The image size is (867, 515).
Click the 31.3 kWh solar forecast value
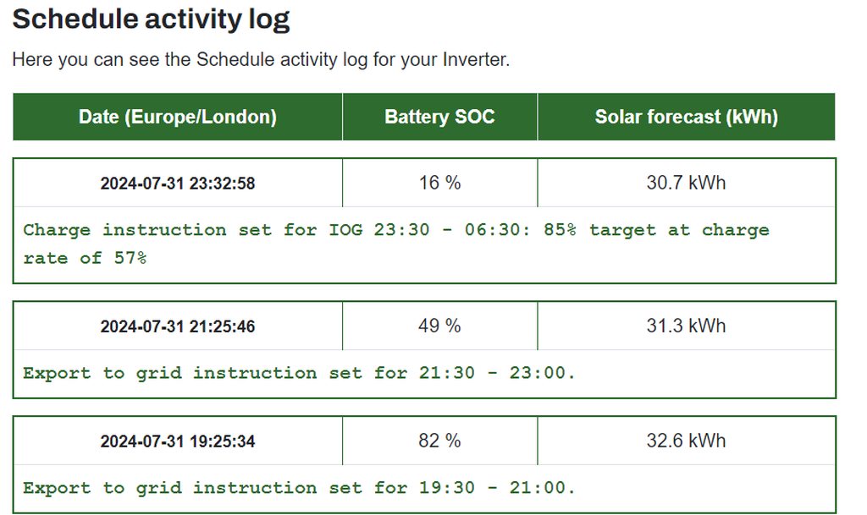pyautogui.click(x=686, y=326)
